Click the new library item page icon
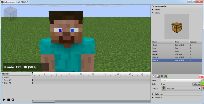204x104 pixels. click(x=154, y=76)
